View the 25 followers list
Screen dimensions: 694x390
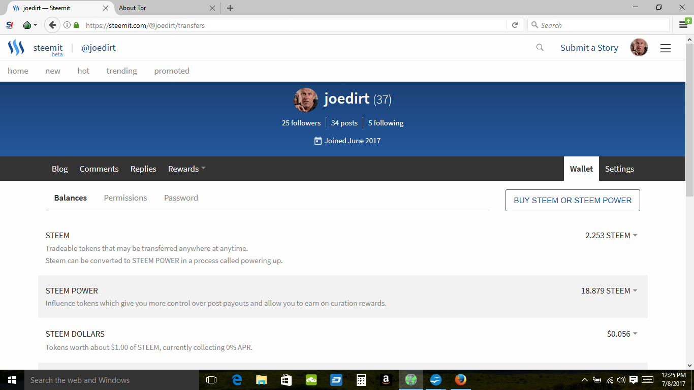coord(301,123)
